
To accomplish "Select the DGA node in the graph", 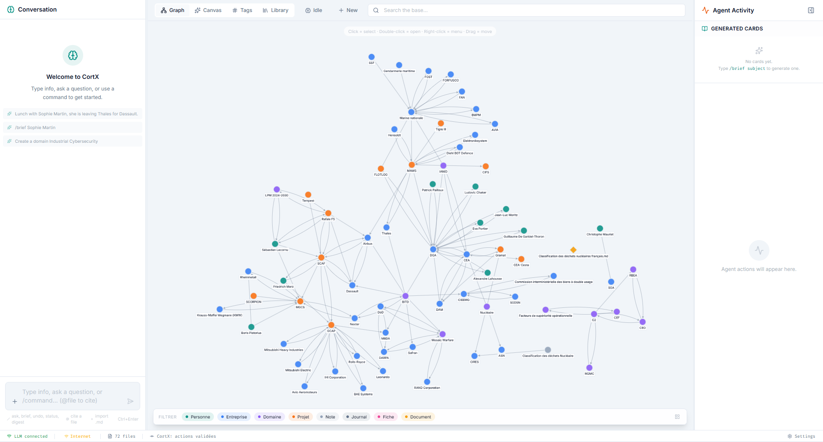I will tap(433, 249).
